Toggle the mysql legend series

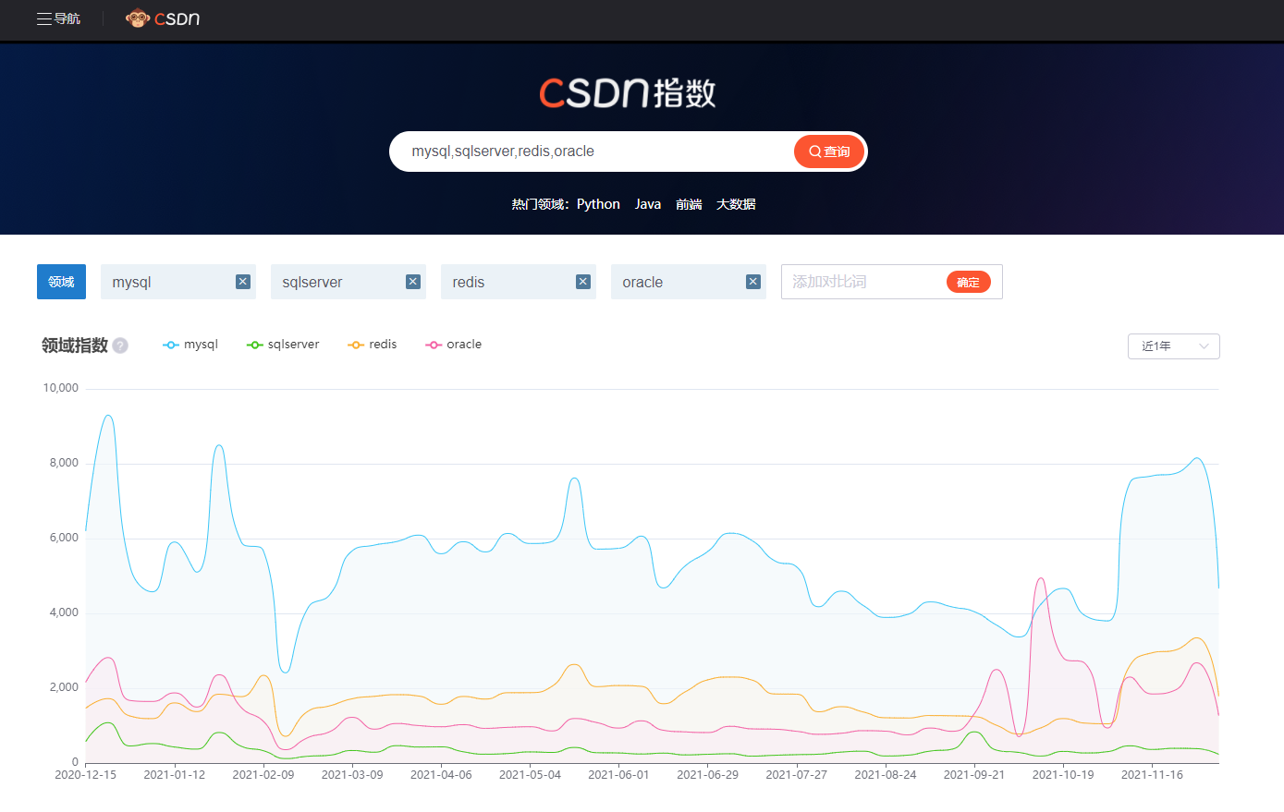click(190, 345)
